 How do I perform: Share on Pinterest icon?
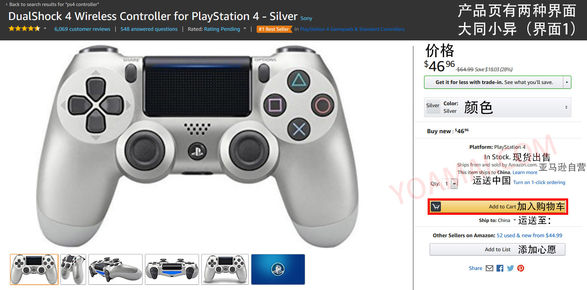(x=521, y=268)
